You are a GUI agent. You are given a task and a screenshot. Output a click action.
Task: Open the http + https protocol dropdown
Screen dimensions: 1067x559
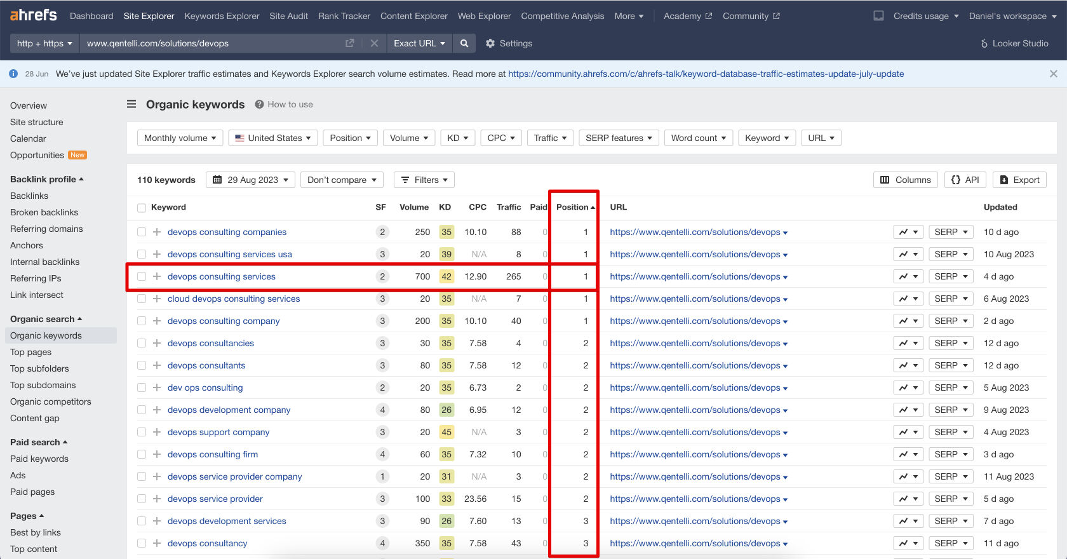(x=44, y=43)
